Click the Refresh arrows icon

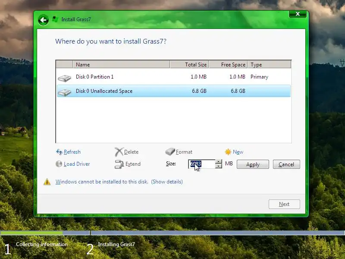click(x=59, y=152)
